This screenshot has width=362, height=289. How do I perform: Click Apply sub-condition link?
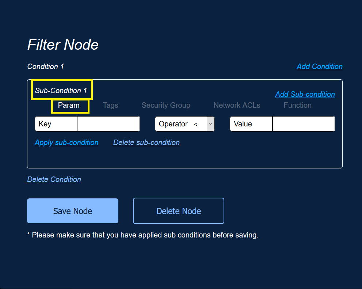[x=66, y=142]
